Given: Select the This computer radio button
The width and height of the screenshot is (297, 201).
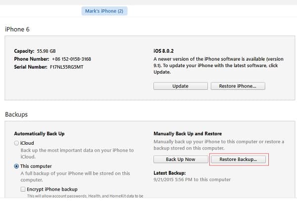Looking at the screenshot, I should 16,166.
